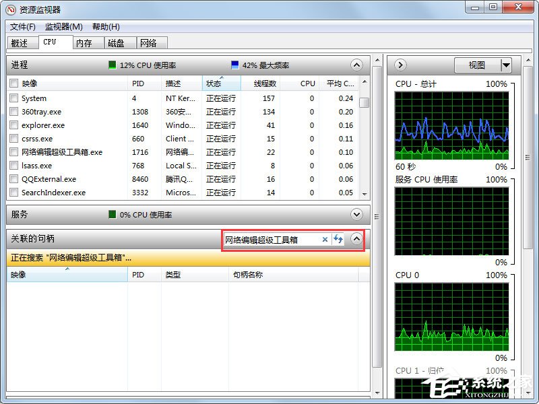Check the explorer.exe process checkbox
The height and width of the screenshot is (404, 539).
tap(12, 125)
